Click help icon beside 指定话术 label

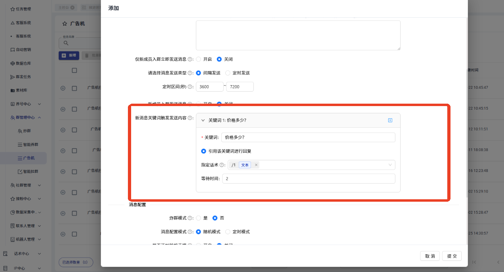(x=222, y=165)
